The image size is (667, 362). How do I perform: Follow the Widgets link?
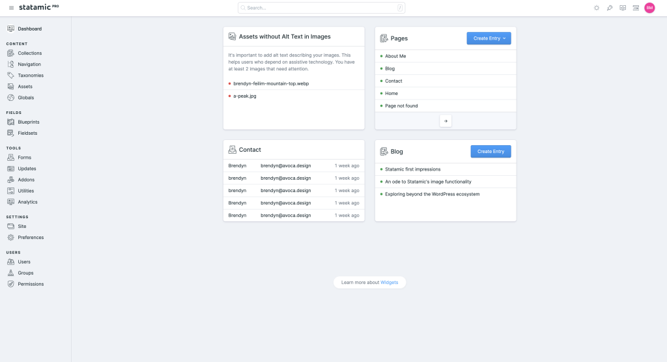click(389, 283)
